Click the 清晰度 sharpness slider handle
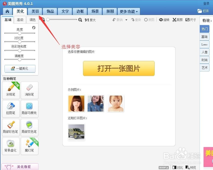Screen dimensions: 213x170 pos(20,59)
